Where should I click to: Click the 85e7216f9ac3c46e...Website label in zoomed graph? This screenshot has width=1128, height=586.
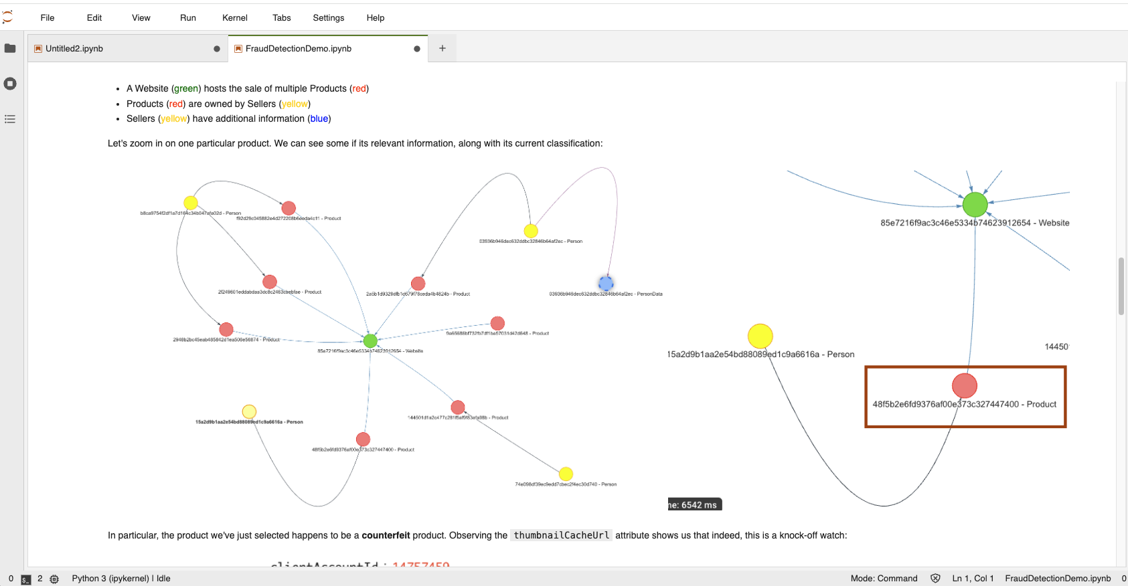975,223
